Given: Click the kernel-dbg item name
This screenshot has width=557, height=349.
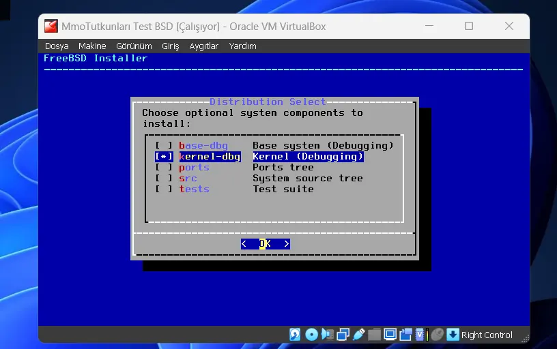Looking at the screenshot, I should tap(210, 156).
